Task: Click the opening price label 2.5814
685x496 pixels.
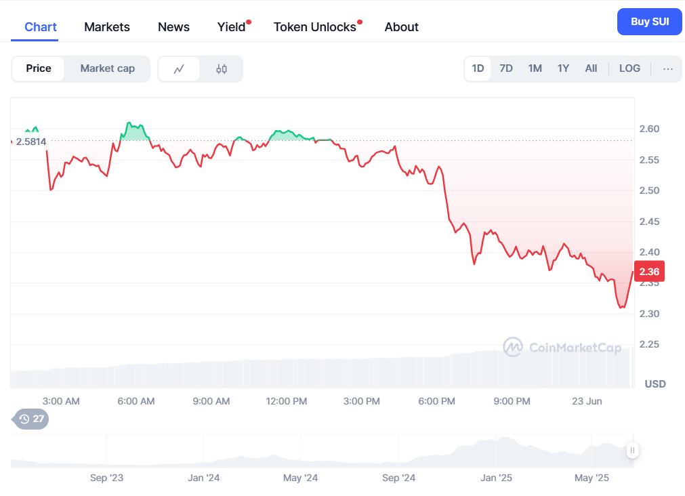Action: (31, 142)
